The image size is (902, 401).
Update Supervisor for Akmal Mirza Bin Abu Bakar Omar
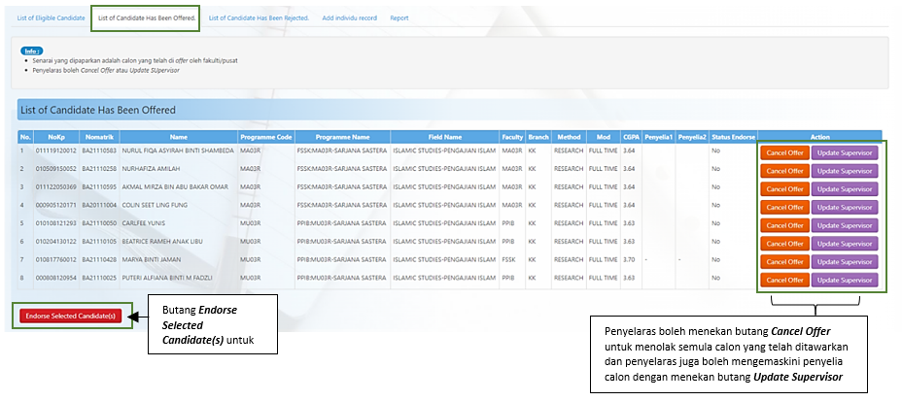[844, 188]
